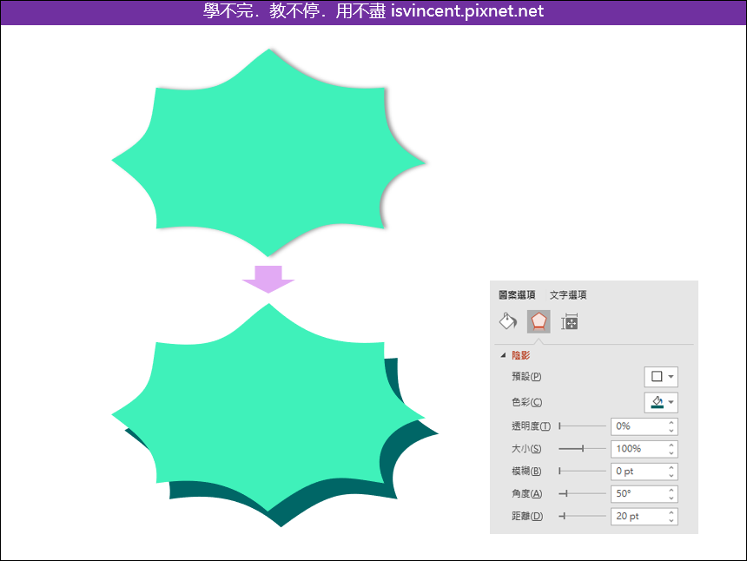747x561 pixels.
Task: Adjust the 透明度 slider
Action: tap(582, 426)
